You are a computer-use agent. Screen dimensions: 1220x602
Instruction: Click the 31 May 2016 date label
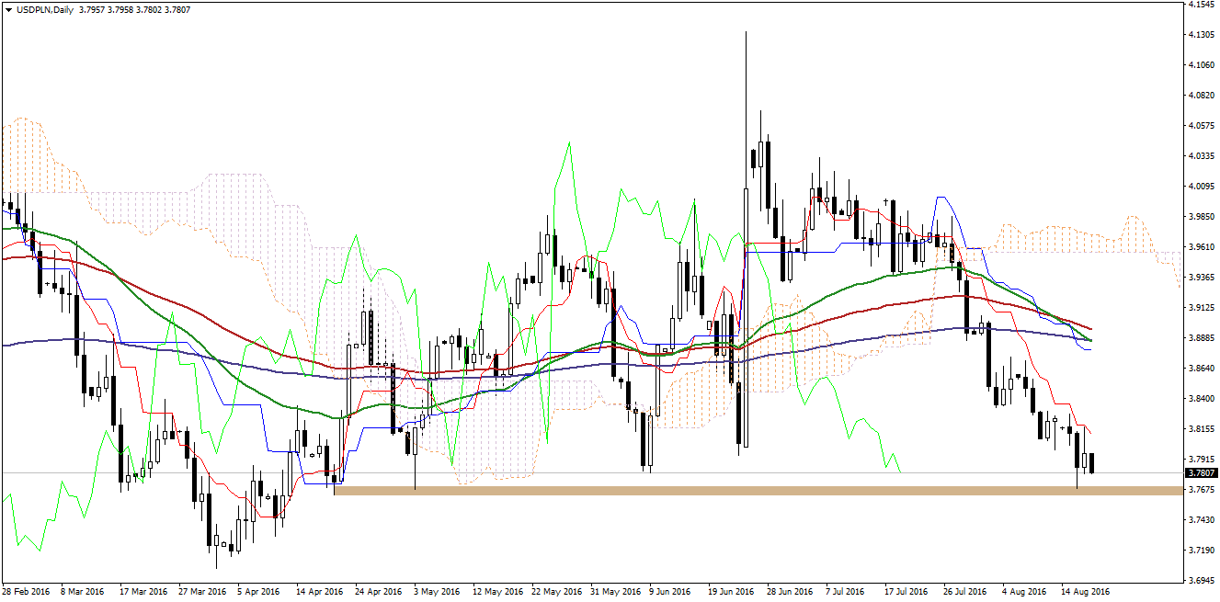point(615,592)
